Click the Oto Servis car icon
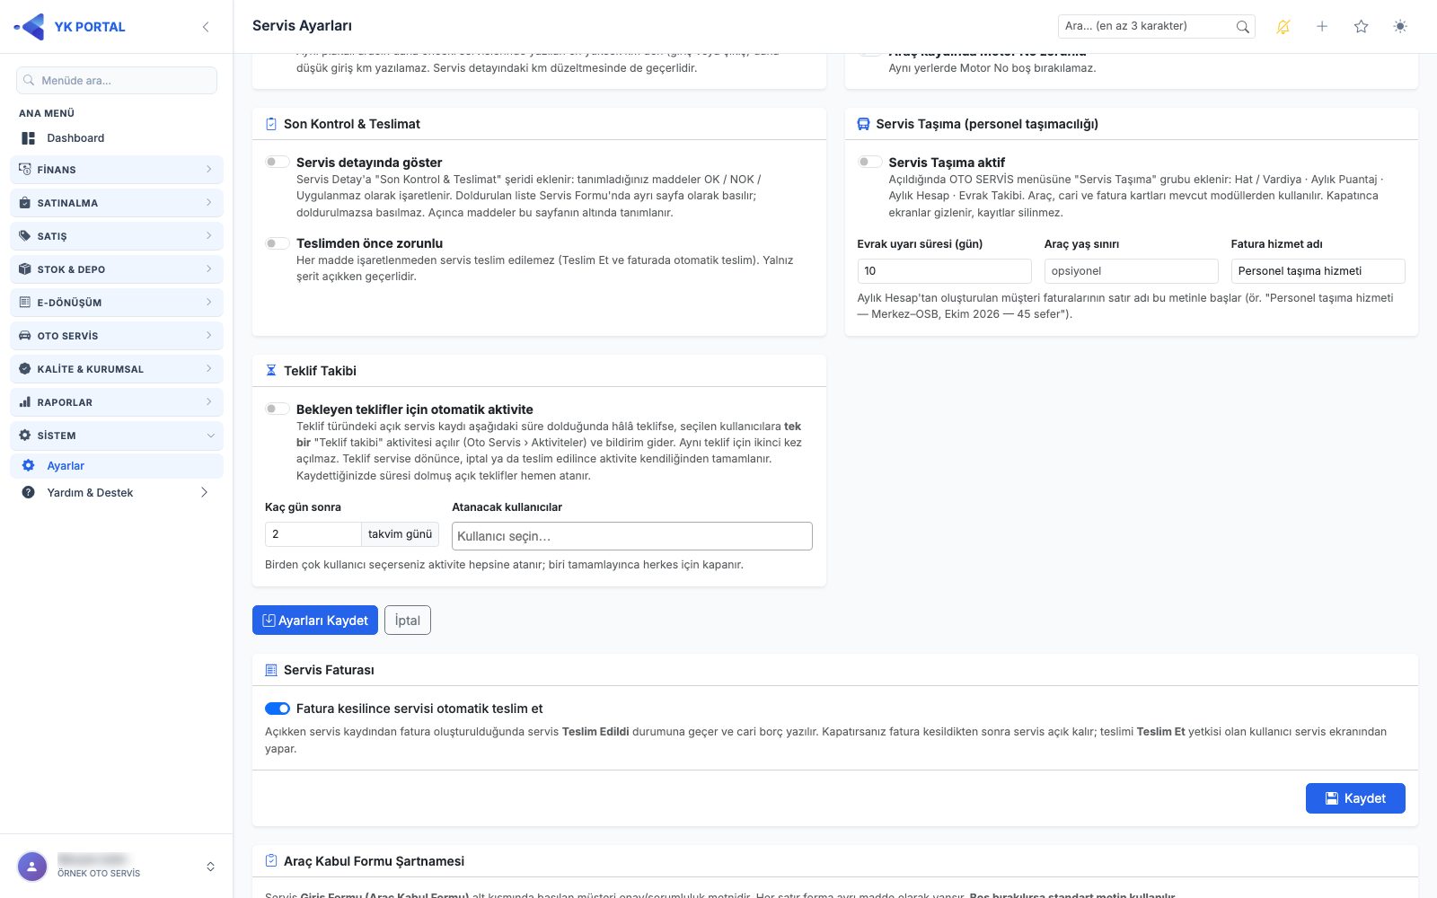 pyautogui.click(x=25, y=336)
